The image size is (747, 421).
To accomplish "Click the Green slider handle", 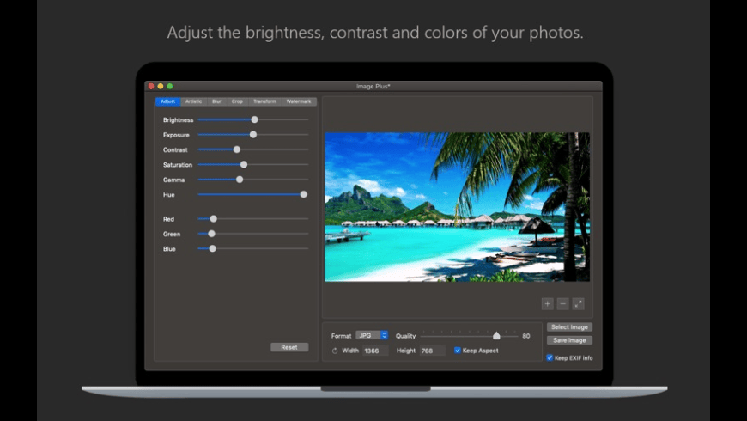I will 211,234.
